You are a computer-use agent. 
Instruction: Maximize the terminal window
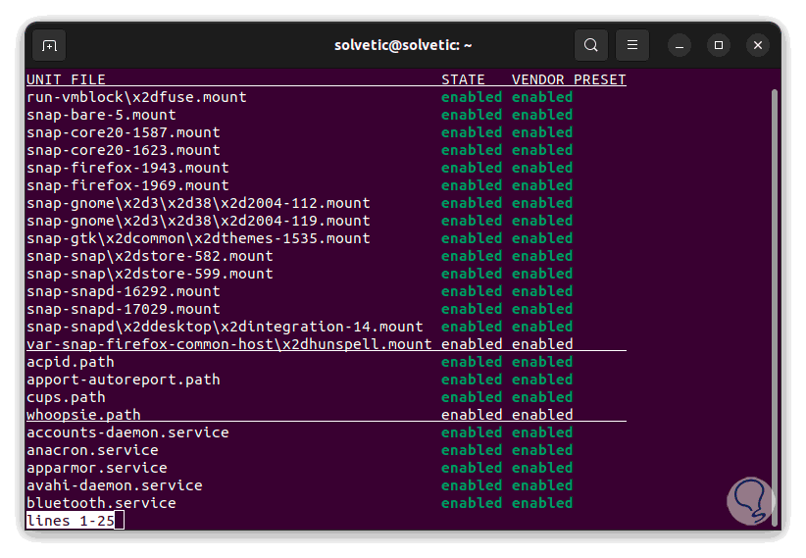point(719,45)
